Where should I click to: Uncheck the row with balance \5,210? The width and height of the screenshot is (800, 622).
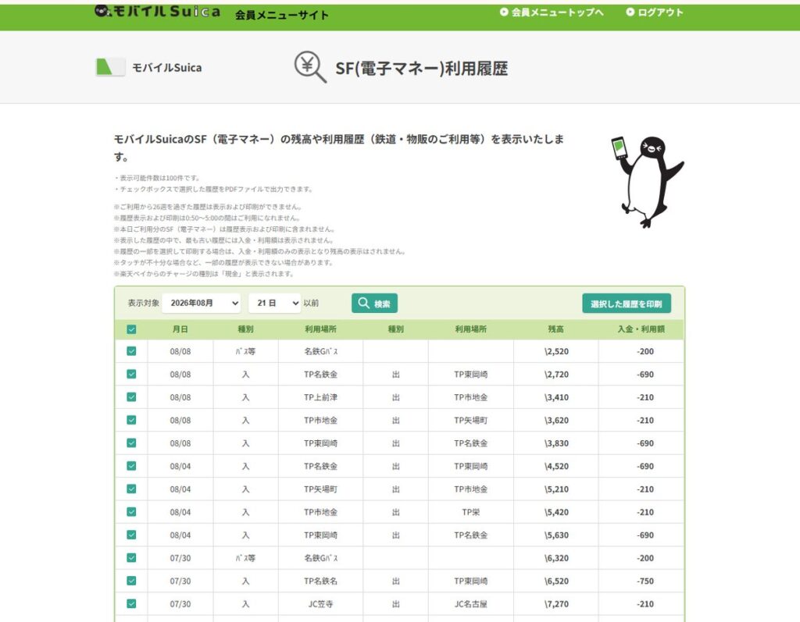tap(131, 489)
